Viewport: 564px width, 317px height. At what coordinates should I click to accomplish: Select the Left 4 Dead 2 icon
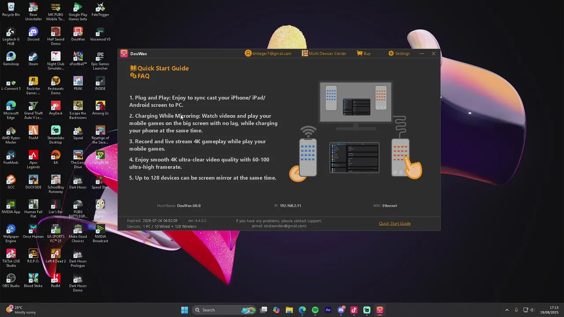[x=56, y=256]
